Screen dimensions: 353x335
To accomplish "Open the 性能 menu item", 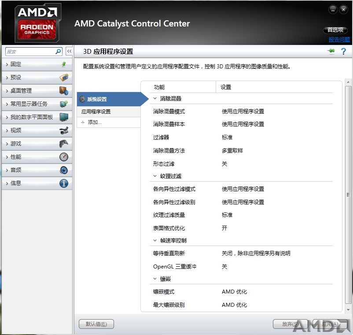I will pyautogui.click(x=37, y=157).
